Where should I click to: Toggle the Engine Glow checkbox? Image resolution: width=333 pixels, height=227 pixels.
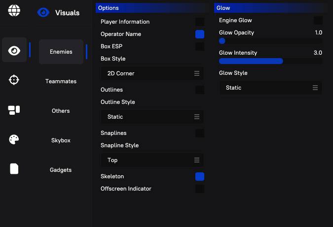(318, 20)
